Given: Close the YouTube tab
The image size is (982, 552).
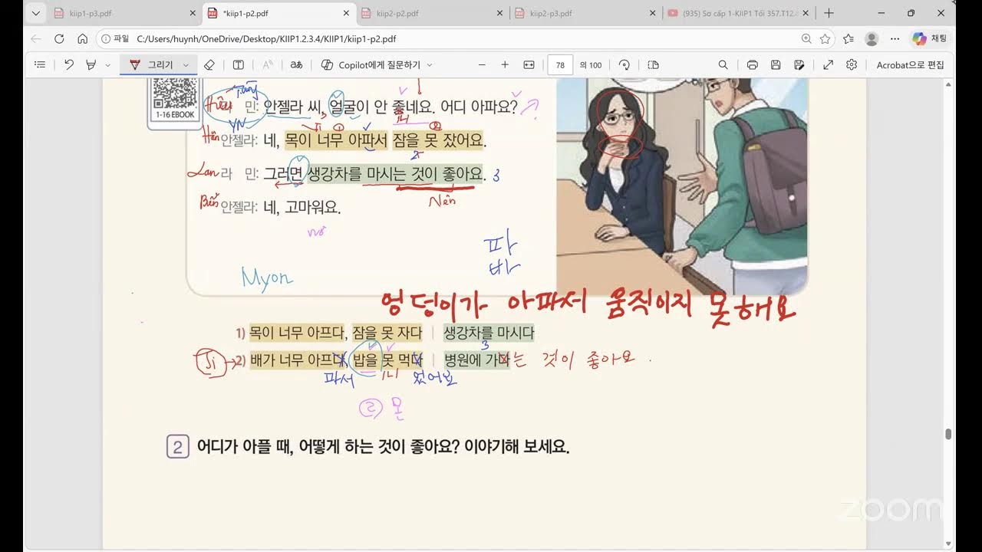Looking at the screenshot, I should pos(807,13).
